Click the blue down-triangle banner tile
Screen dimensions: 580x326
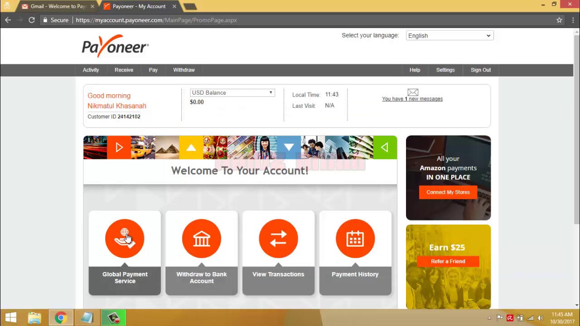[x=289, y=147]
